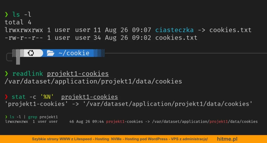Viewport: 267px width, 143px height.
Task: Click the green stat command word
Action: (x=19, y=97)
